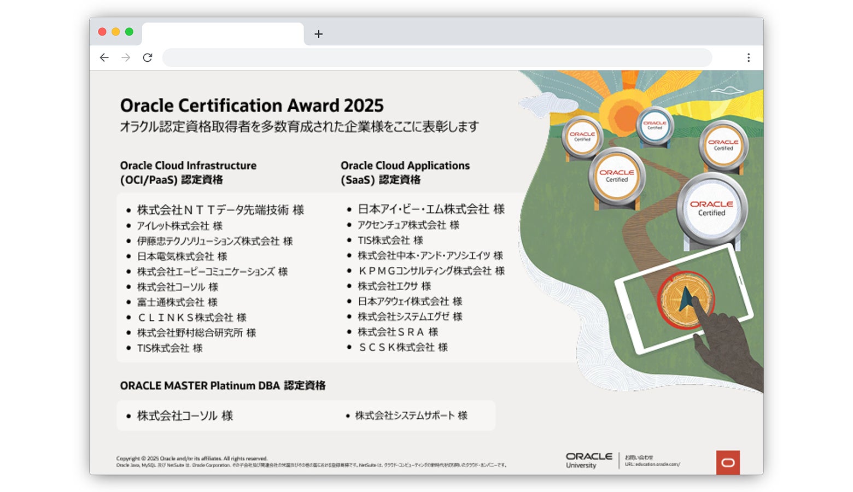Click the "Oracle Cloud Infrastructure (OCI/PaaS) 認定資格" heading

pyautogui.click(x=188, y=172)
